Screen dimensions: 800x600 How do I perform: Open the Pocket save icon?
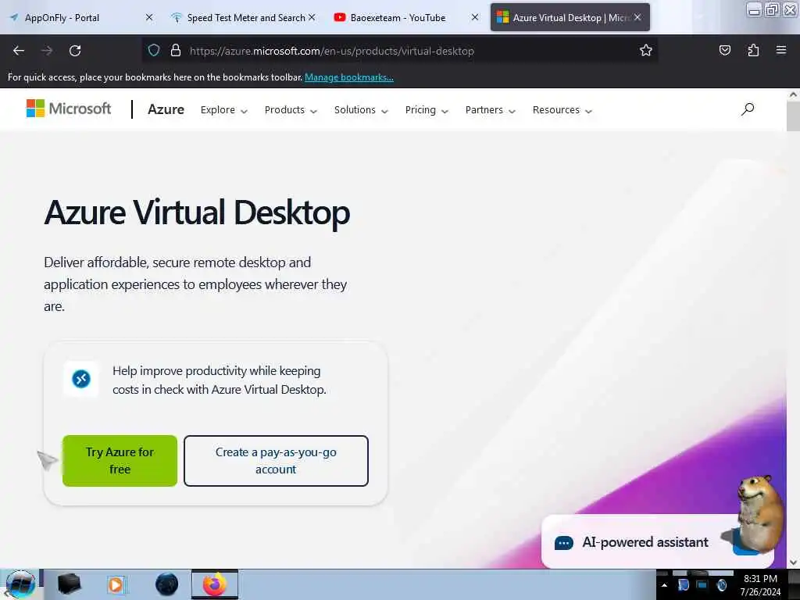coord(724,51)
